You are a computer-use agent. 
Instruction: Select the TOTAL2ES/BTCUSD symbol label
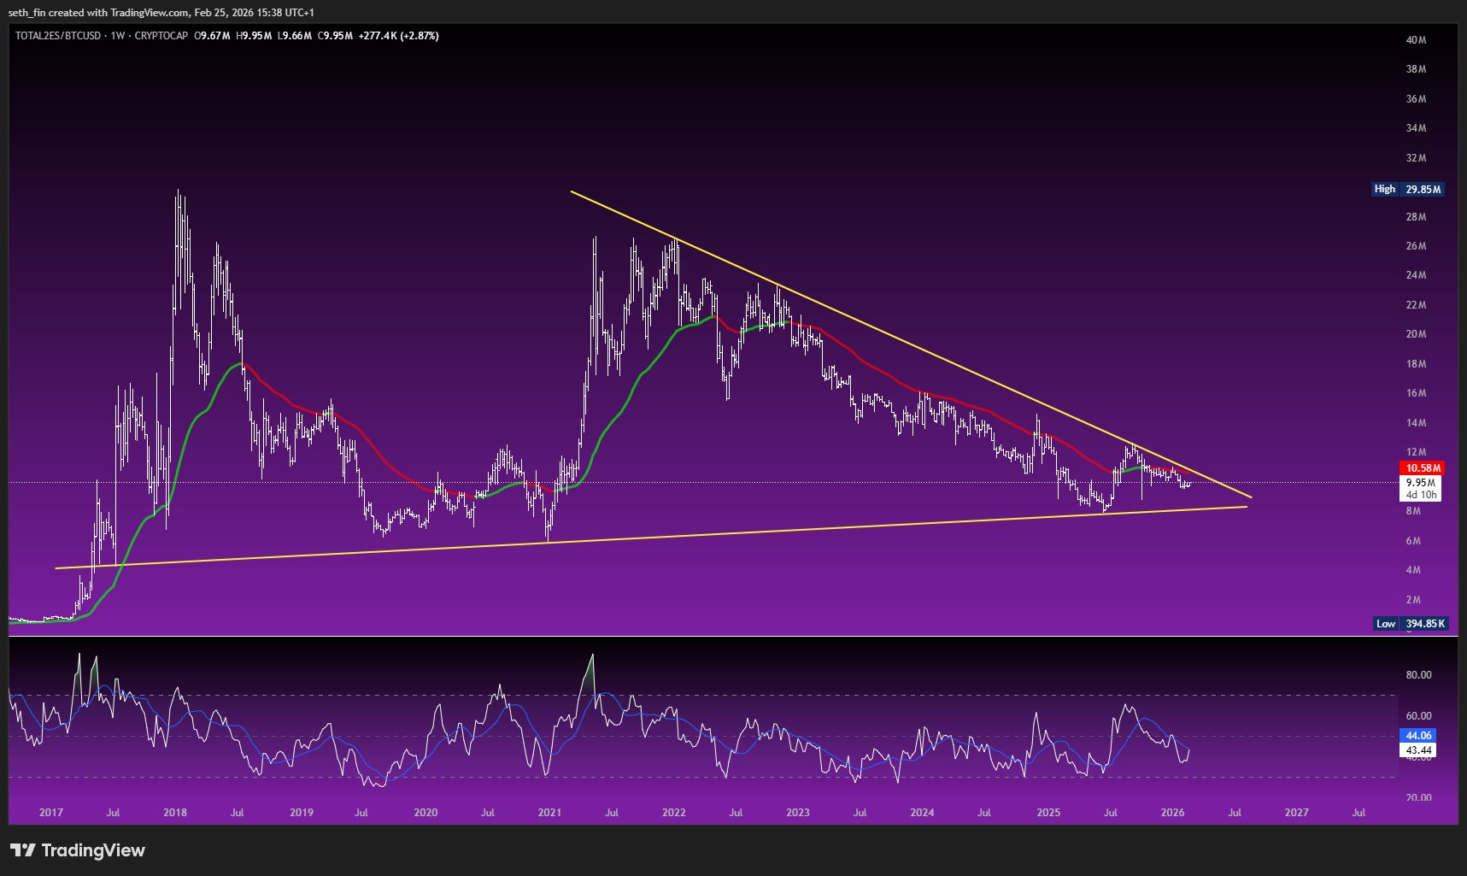pyautogui.click(x=58, y=36)
